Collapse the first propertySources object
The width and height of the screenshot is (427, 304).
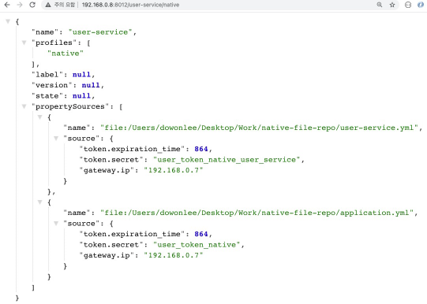40,117
